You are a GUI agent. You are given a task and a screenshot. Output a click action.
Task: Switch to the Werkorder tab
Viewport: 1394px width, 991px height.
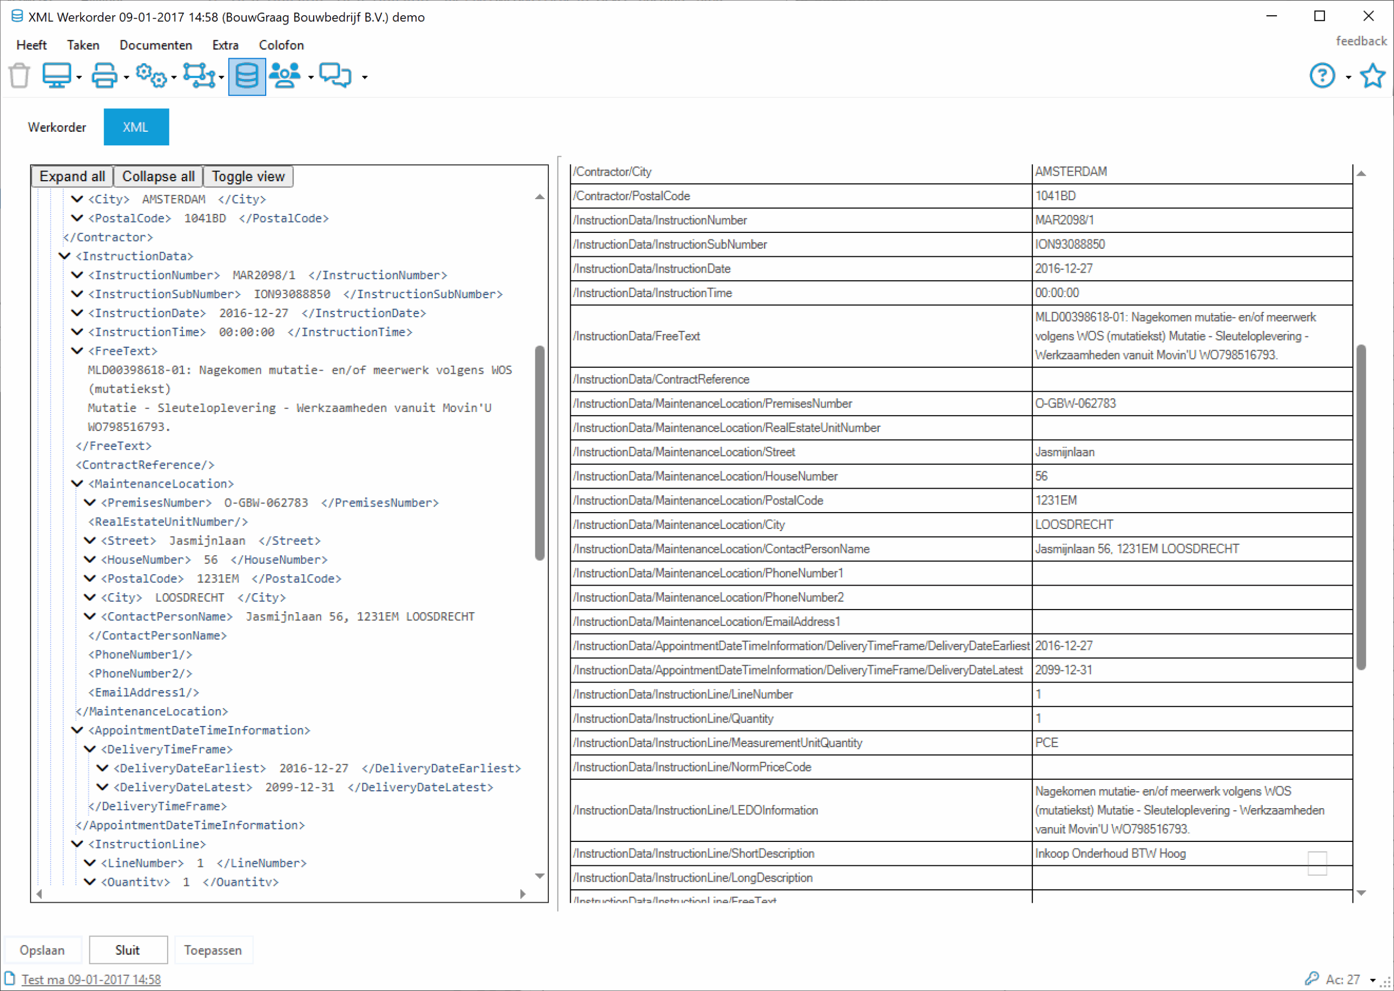(57, 127)
